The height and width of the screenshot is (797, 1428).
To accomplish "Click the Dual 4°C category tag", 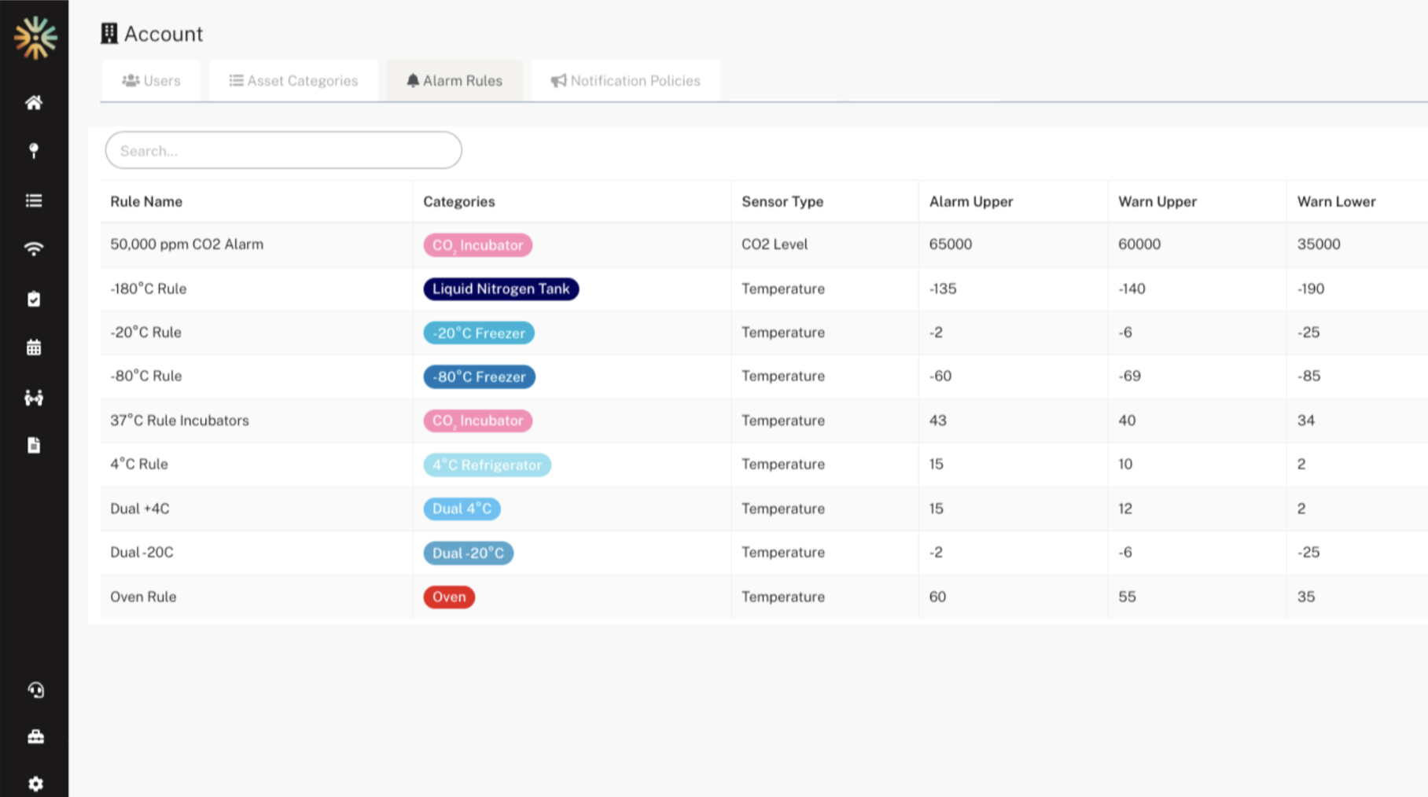I will tap(462, 509).
